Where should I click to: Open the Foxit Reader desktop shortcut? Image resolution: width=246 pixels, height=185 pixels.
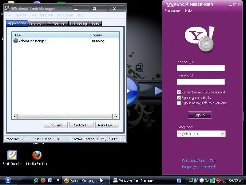coord(12,158)
